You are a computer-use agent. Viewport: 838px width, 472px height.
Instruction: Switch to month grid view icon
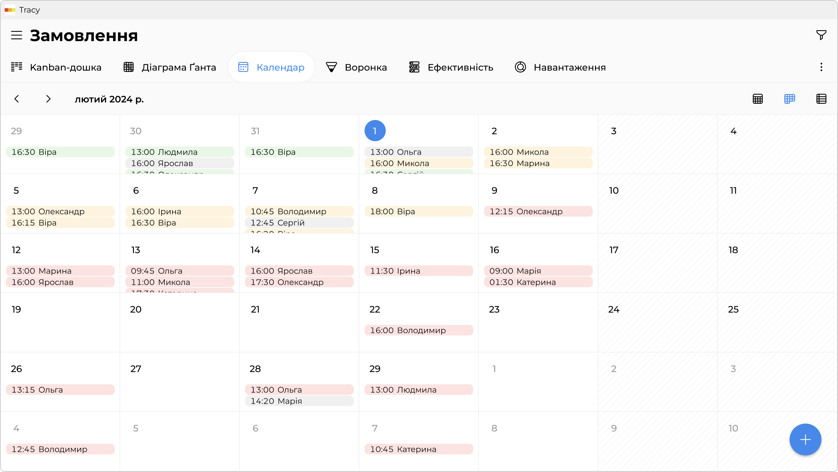[758, 99]
